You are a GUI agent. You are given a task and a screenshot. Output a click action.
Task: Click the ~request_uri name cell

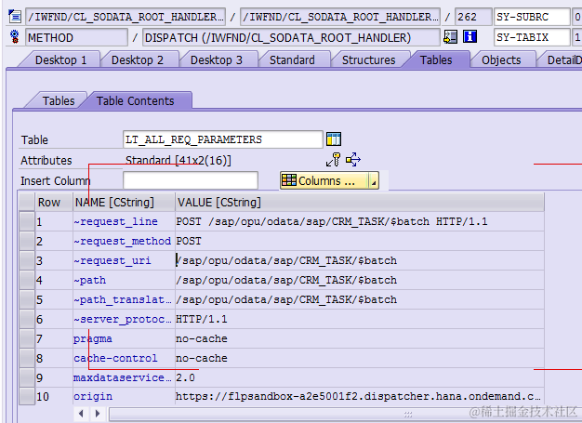click(124, 260)
